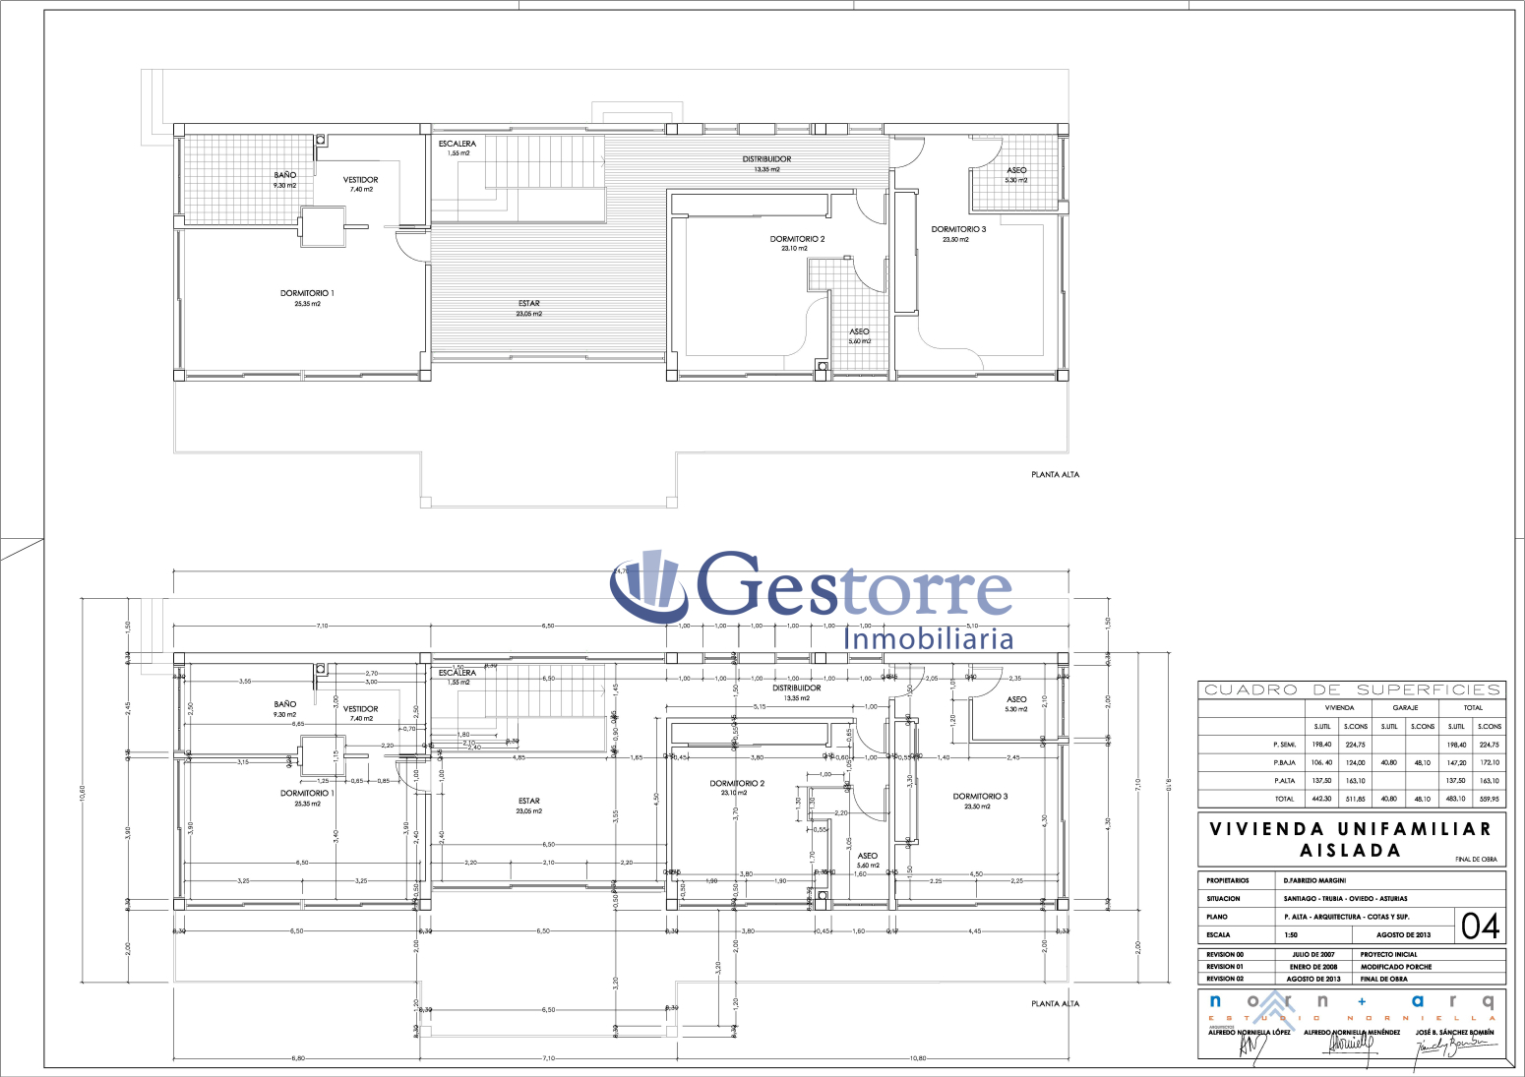Viewport: 1525px width, 1077px height.
Task: Select the 'GARAJE' column header
Action: pyautogui.click(x=1405, y=707)
